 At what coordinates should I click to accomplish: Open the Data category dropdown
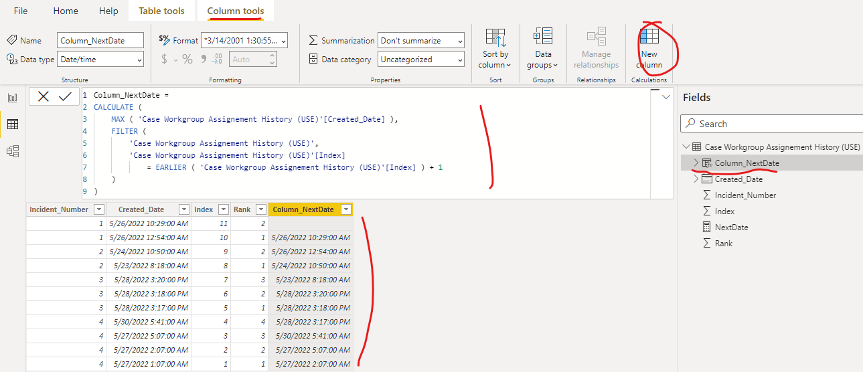pyautogui.click(x=420, y=60)
